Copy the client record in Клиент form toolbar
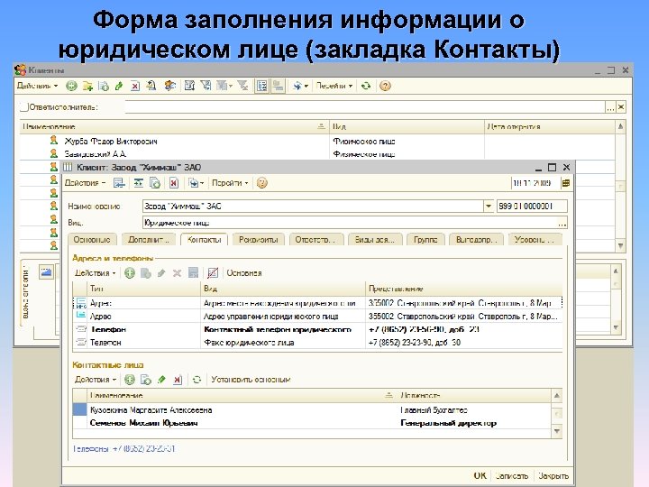Viewport: 649px width, 487px height. [155, 182]
